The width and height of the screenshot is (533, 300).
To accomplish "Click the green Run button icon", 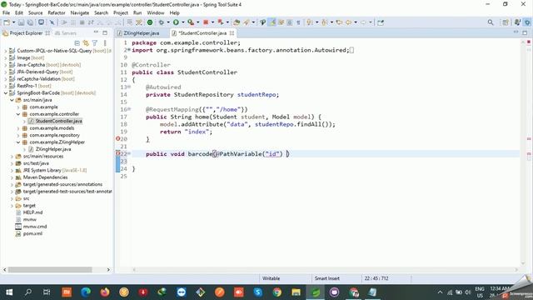I will coord(176,22).
